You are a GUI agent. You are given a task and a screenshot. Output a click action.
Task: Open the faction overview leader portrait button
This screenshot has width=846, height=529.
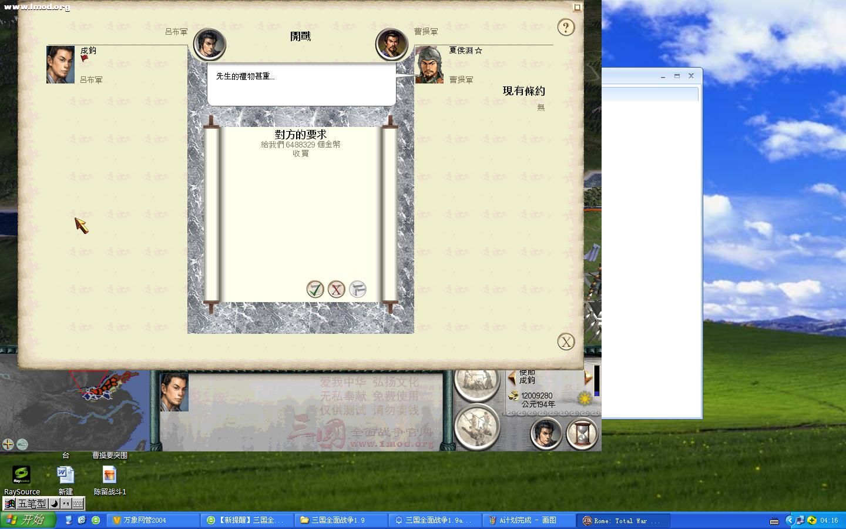546,434
